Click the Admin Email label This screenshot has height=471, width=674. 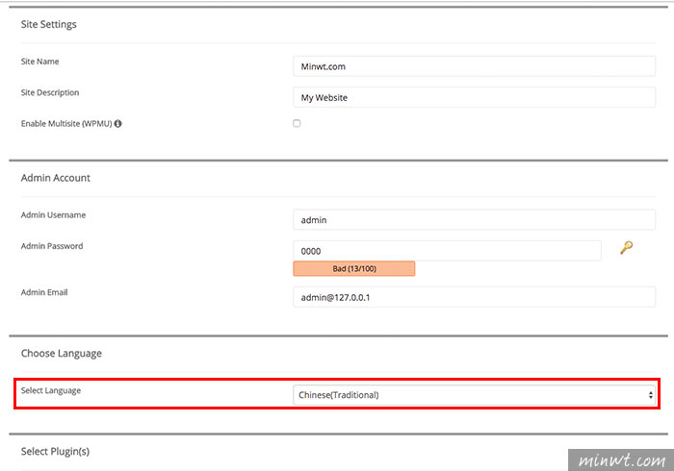point(44,292)
